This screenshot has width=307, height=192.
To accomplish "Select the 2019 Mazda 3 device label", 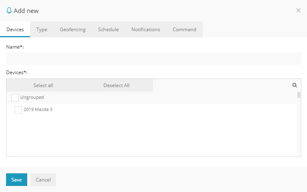I will click(38, 110).
